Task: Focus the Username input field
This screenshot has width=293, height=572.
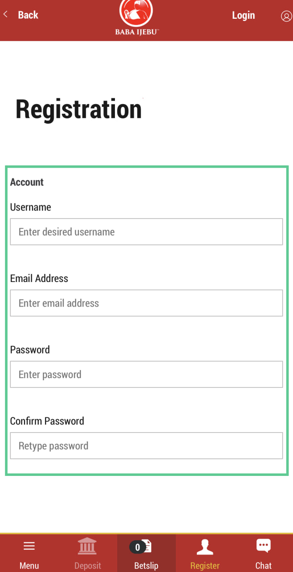Action: point(146,231)
